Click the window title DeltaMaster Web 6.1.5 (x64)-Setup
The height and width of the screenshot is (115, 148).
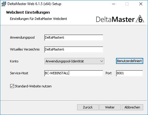pyautogui.click(x=34, y=4)
